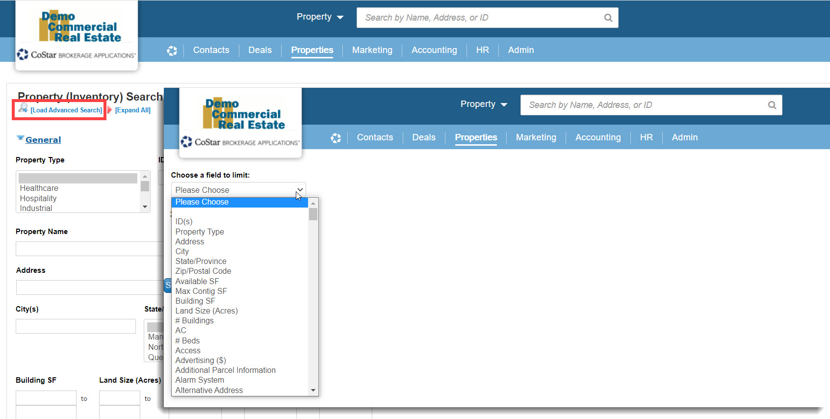
Task: Click the up arrow of the field dropdown list scrollbar
Action: pos(313,203)
